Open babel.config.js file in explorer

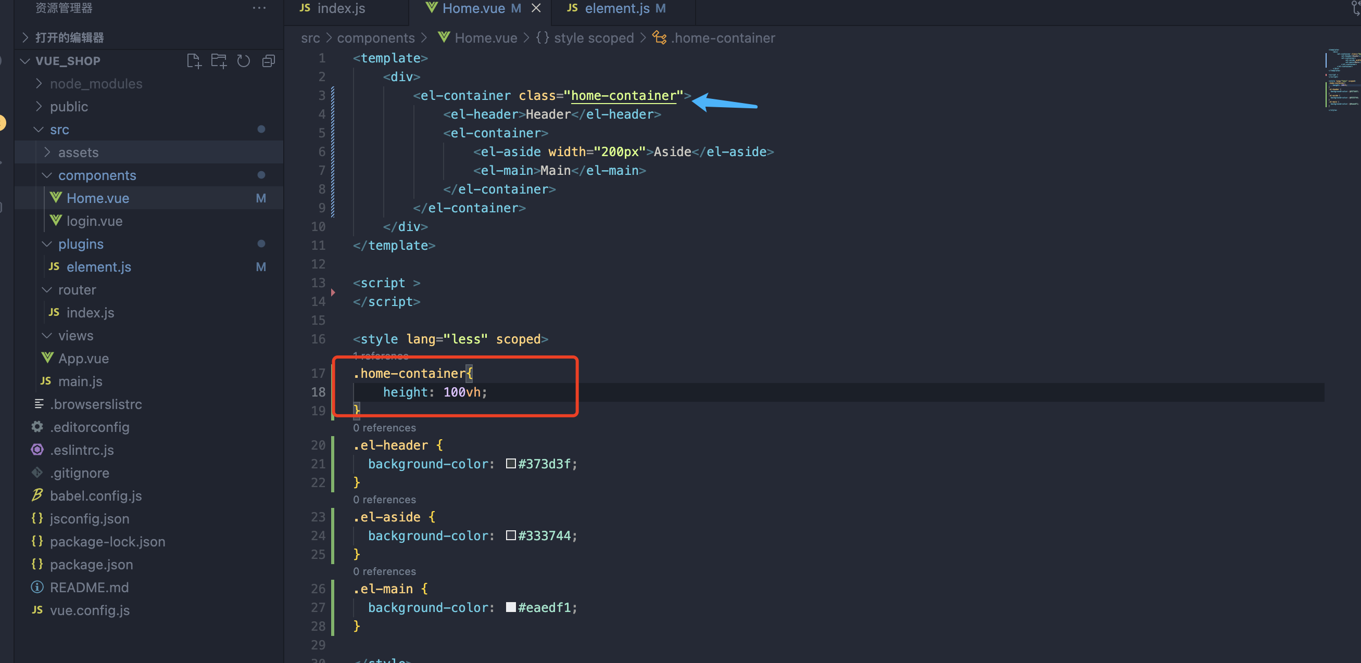click(x=95, y=495)
